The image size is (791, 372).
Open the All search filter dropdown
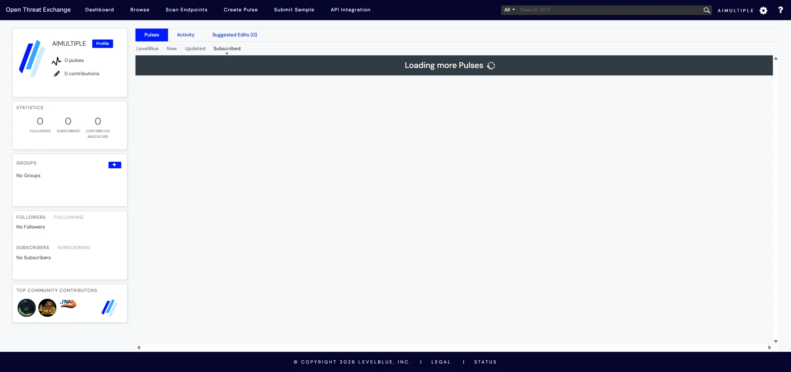point(509,10)
